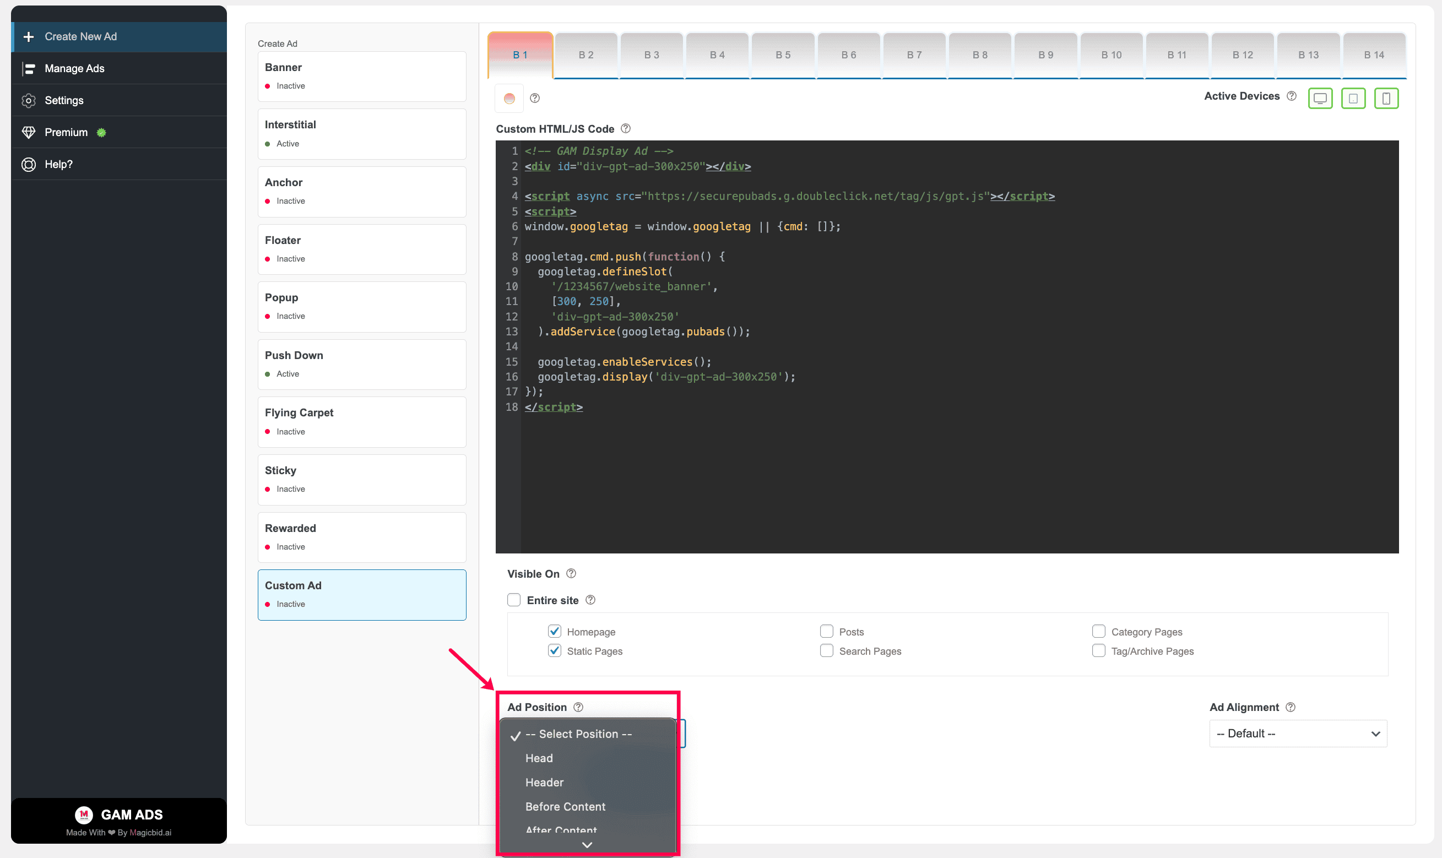Uncheck the Homepage checkbox

coord(555,631)
